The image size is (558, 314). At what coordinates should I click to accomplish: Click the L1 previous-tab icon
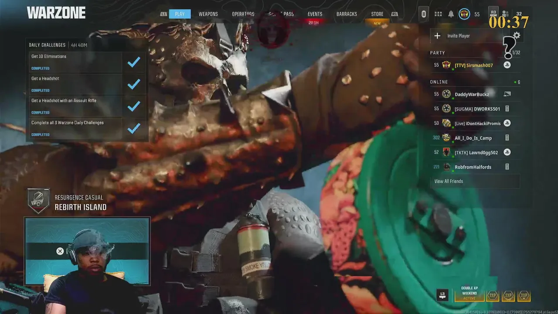[163, 14]
